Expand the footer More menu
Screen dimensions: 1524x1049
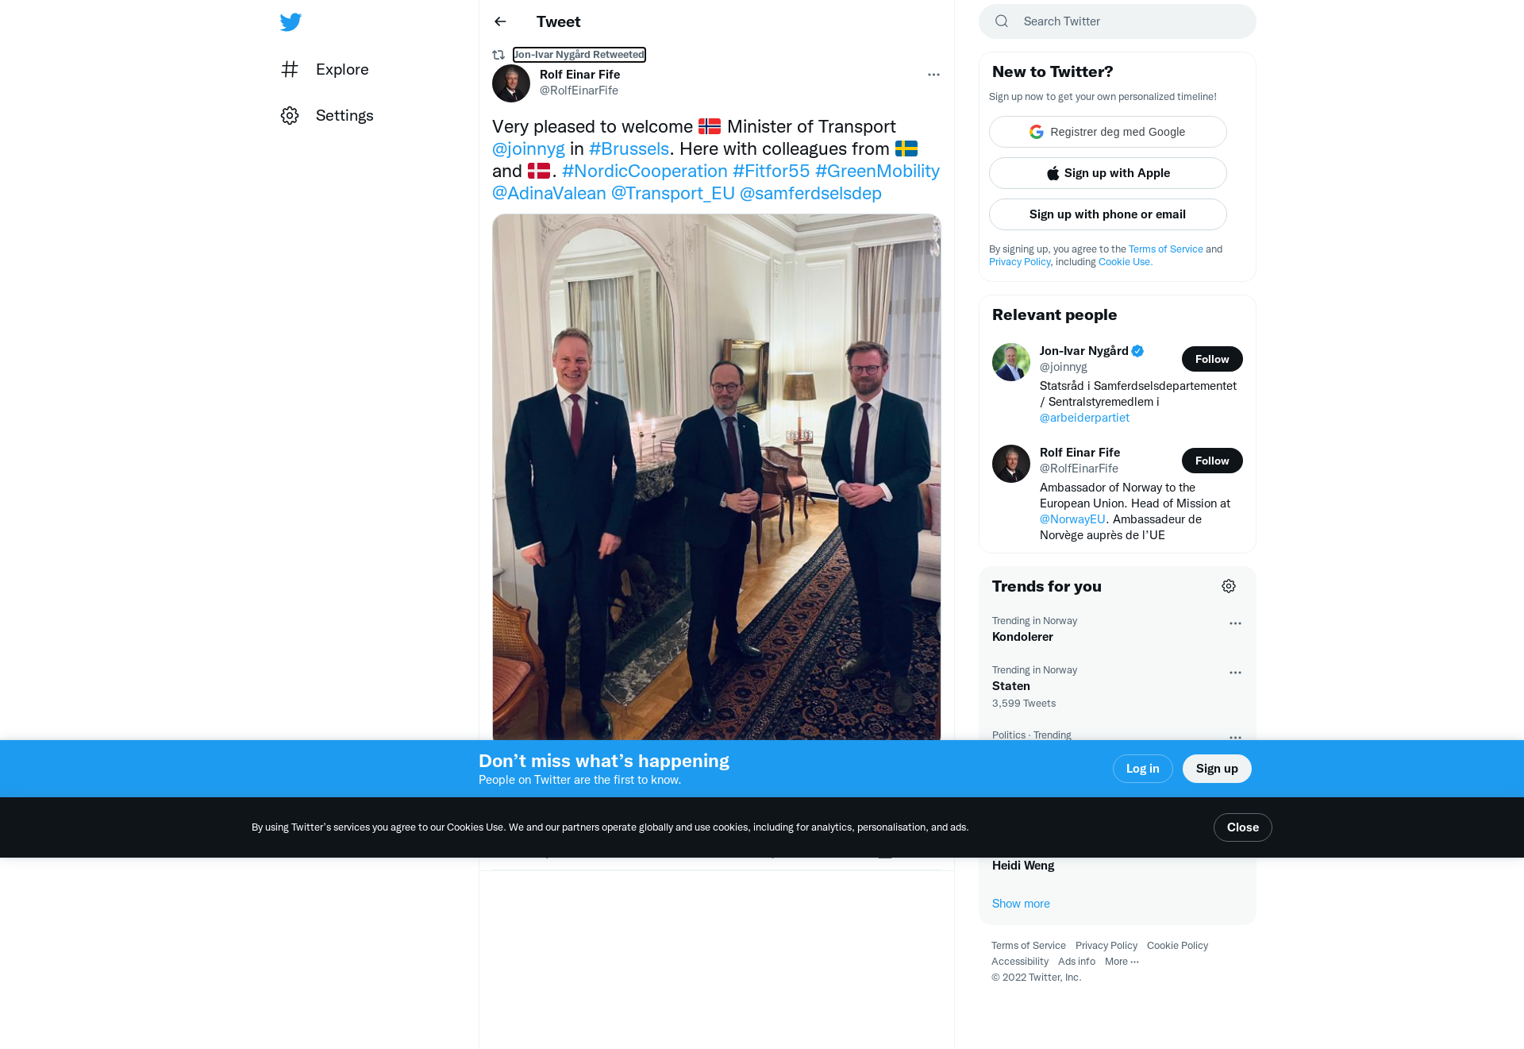(1122, 962)
